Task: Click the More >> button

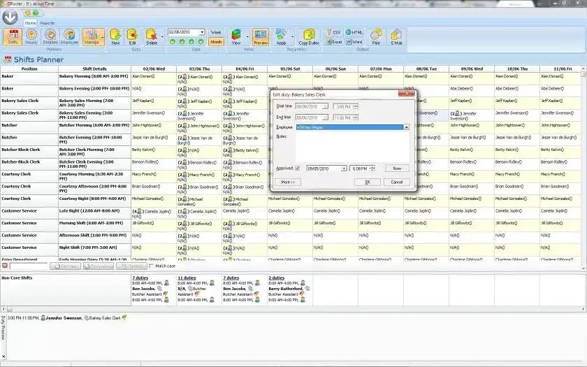Action: [288, 182]
